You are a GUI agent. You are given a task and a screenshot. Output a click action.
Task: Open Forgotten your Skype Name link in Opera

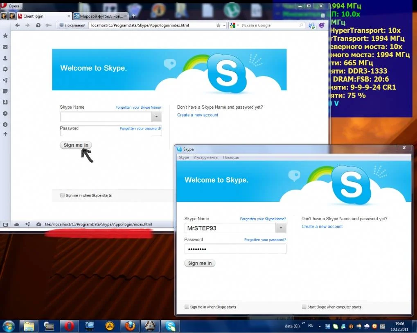(x=138, y=107)
